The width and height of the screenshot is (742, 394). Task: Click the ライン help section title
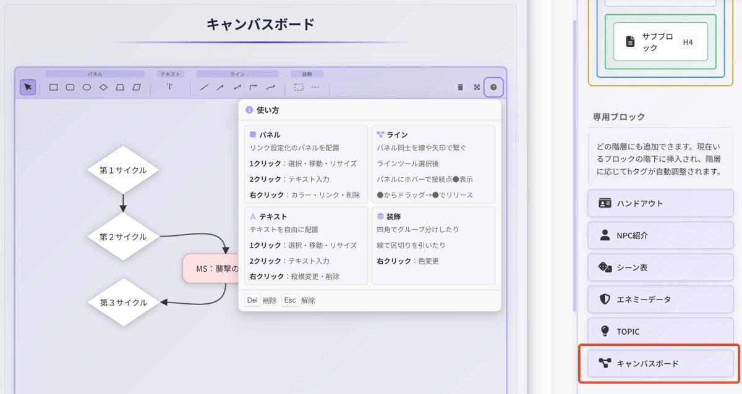click(x=397, y=135)
